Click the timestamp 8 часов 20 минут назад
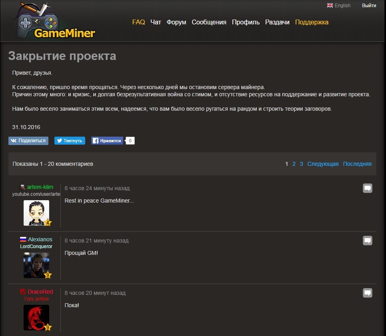Image resolution: width=386 pixels, height=336 pixels. [95, 293]
